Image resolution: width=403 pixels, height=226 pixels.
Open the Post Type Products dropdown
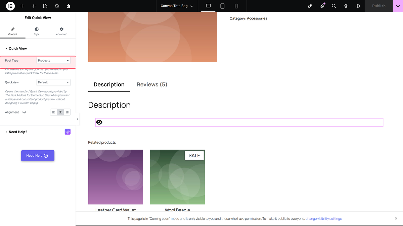(x=53, y=61)
